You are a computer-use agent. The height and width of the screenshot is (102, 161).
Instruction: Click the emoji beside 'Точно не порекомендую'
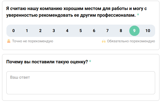[x=9, y=41]
